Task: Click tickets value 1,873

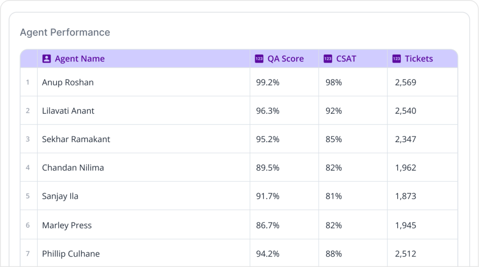Action: click(x=406, y=196)
